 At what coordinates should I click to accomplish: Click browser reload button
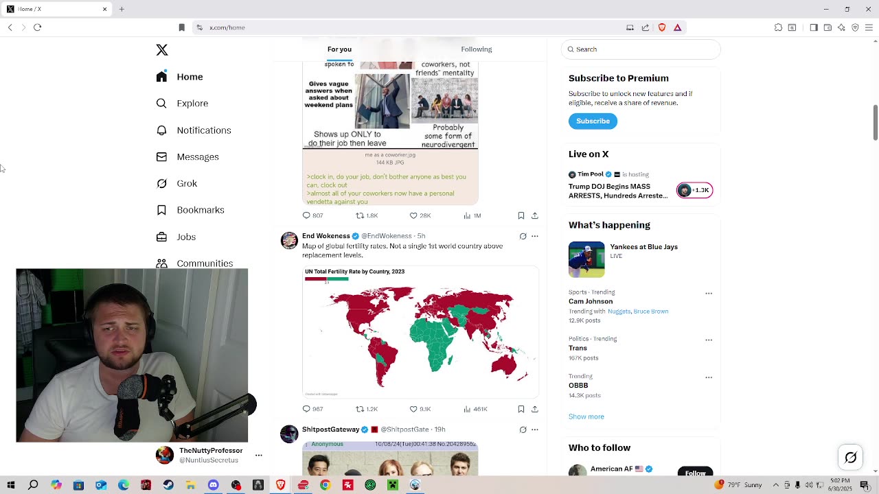click(x=38, y=27)
